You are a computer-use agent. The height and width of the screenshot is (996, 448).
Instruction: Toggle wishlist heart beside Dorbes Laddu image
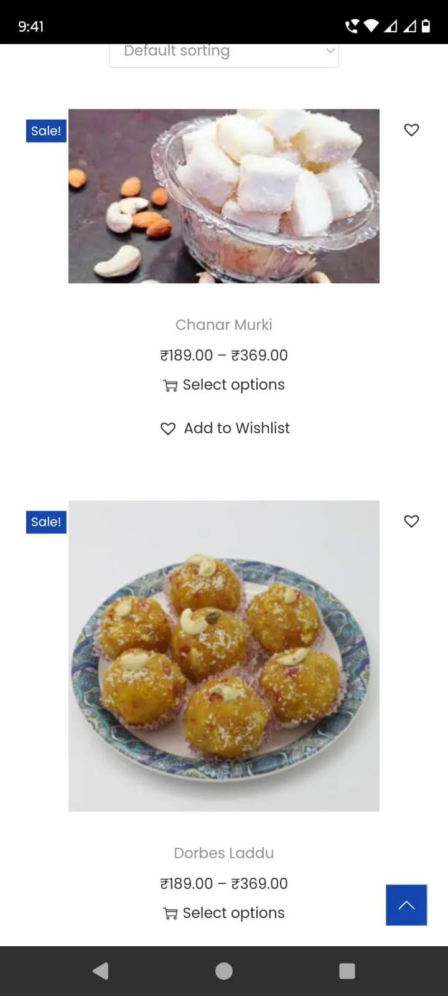[x=411, y=521]
